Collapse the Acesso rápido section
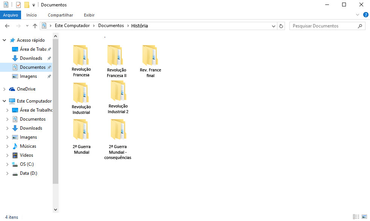This screenshot has height=221, width=370. coord(4,40)
